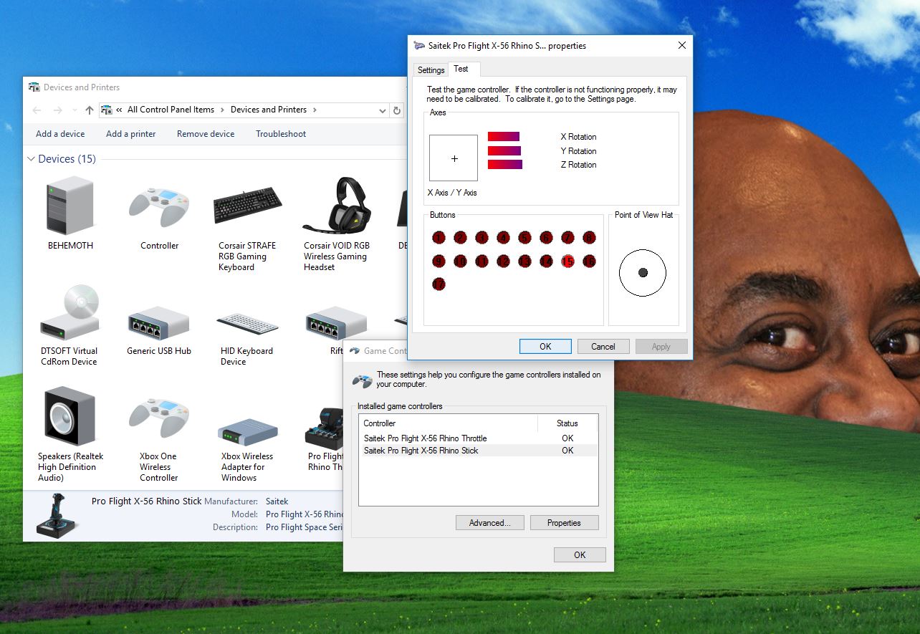Click test button 5 indicator
920x634 pixels.
click(524, 238)
